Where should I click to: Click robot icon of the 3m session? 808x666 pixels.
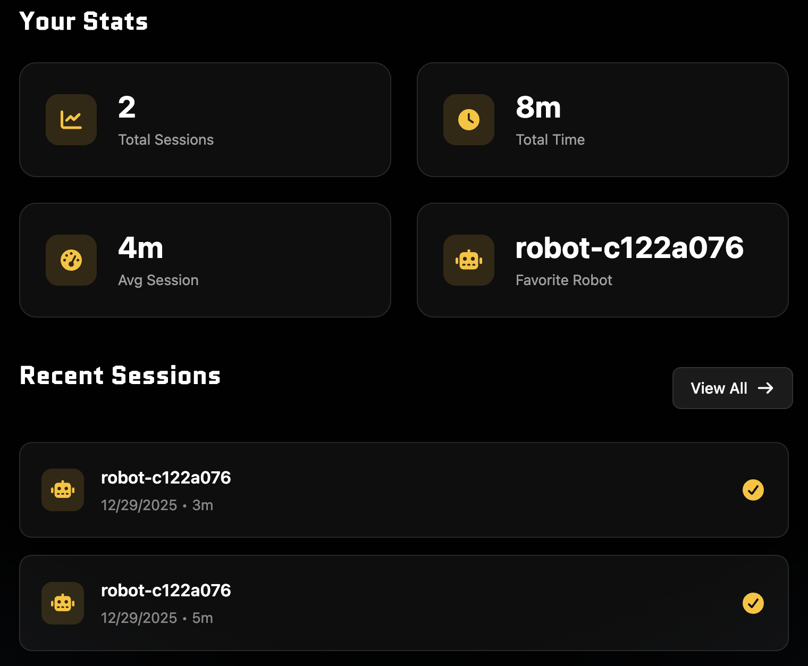pos(63,490)
